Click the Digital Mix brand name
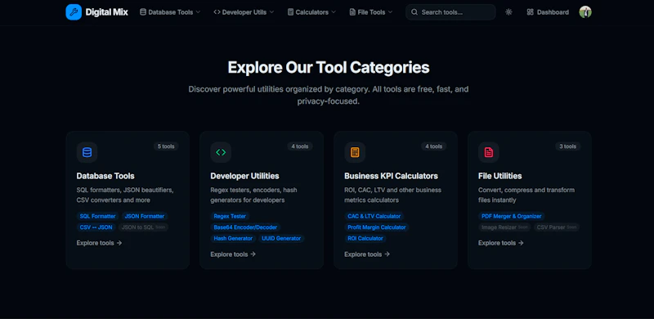The height and width of the screenshot is (319, 654). point(107,12)
